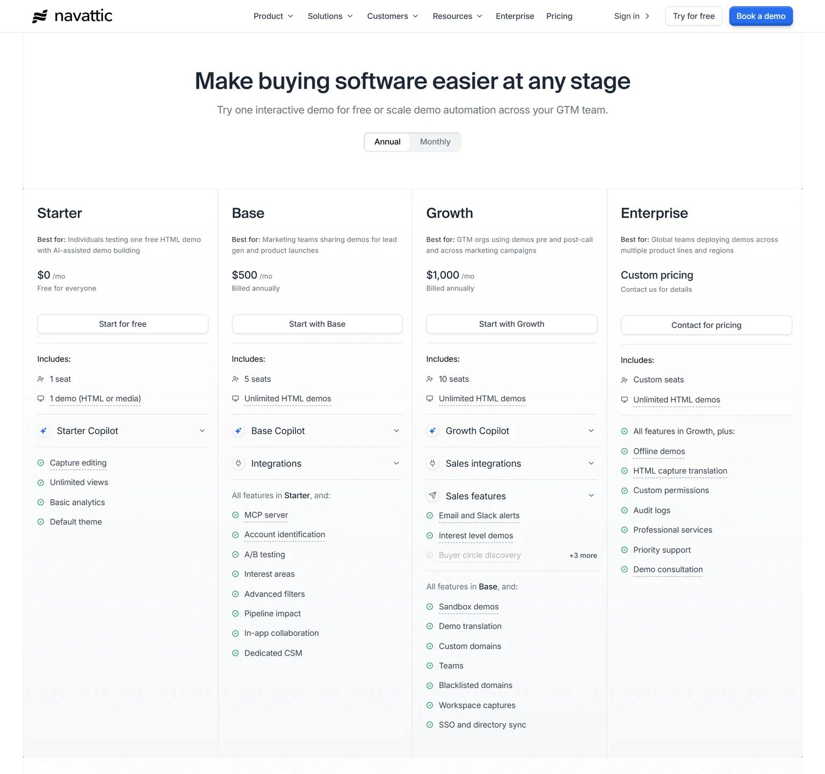
Task: Click the Growth Copilot sparkle icon
Action: coord(432,431)
